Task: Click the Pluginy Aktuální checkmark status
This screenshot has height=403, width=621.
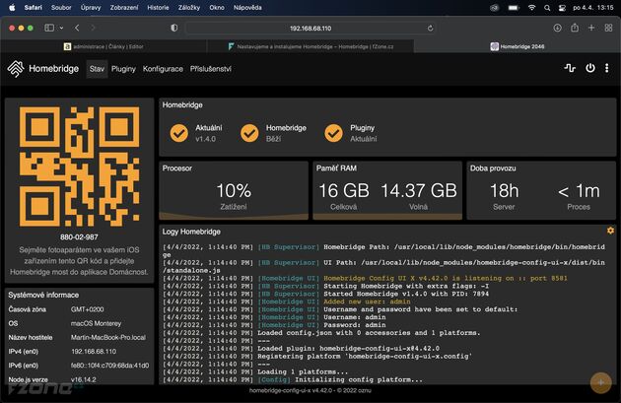Action: 335,133
